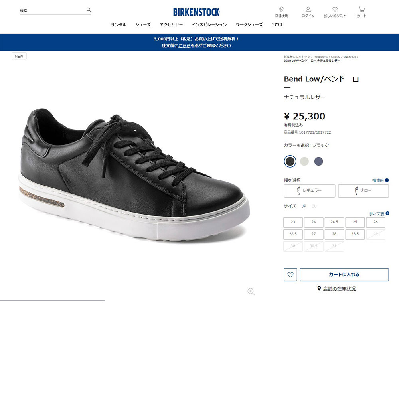Screen dimensions: 399x399
Task: Open the シューズ menu
Action: pyautogui.click(x=143, y=25)
